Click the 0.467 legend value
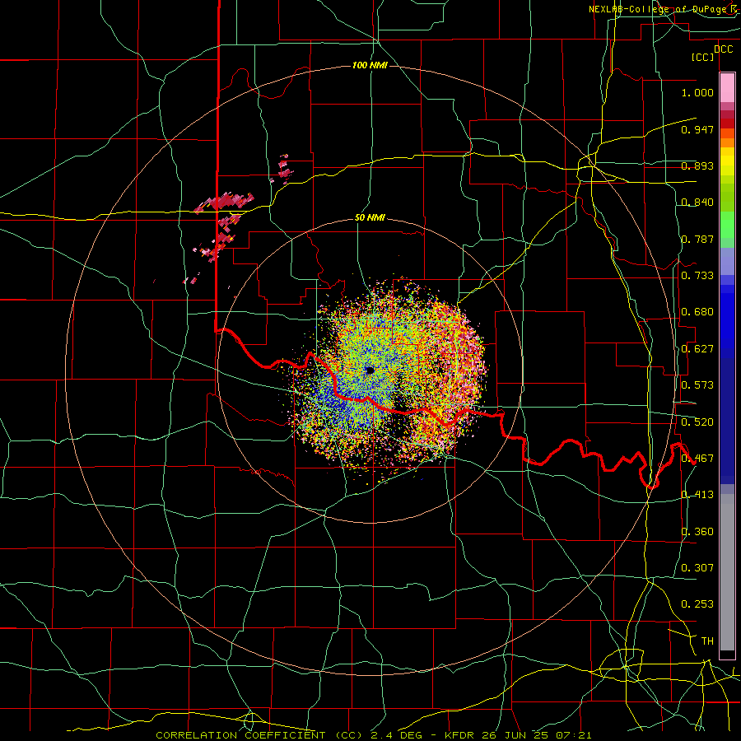This screenshot has width=741, height=741. (x=697, y=459)
